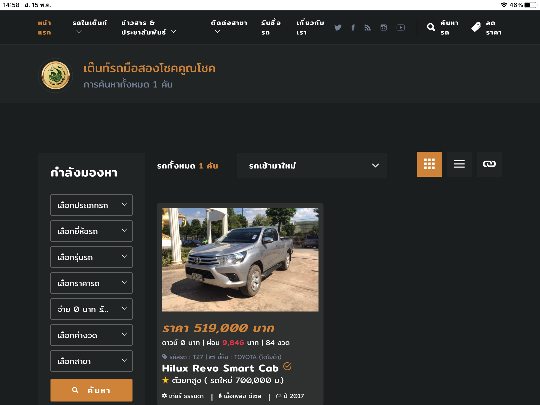
Task: Open the Hilux Revo Smart Cab title link
Action: [220, 368]
